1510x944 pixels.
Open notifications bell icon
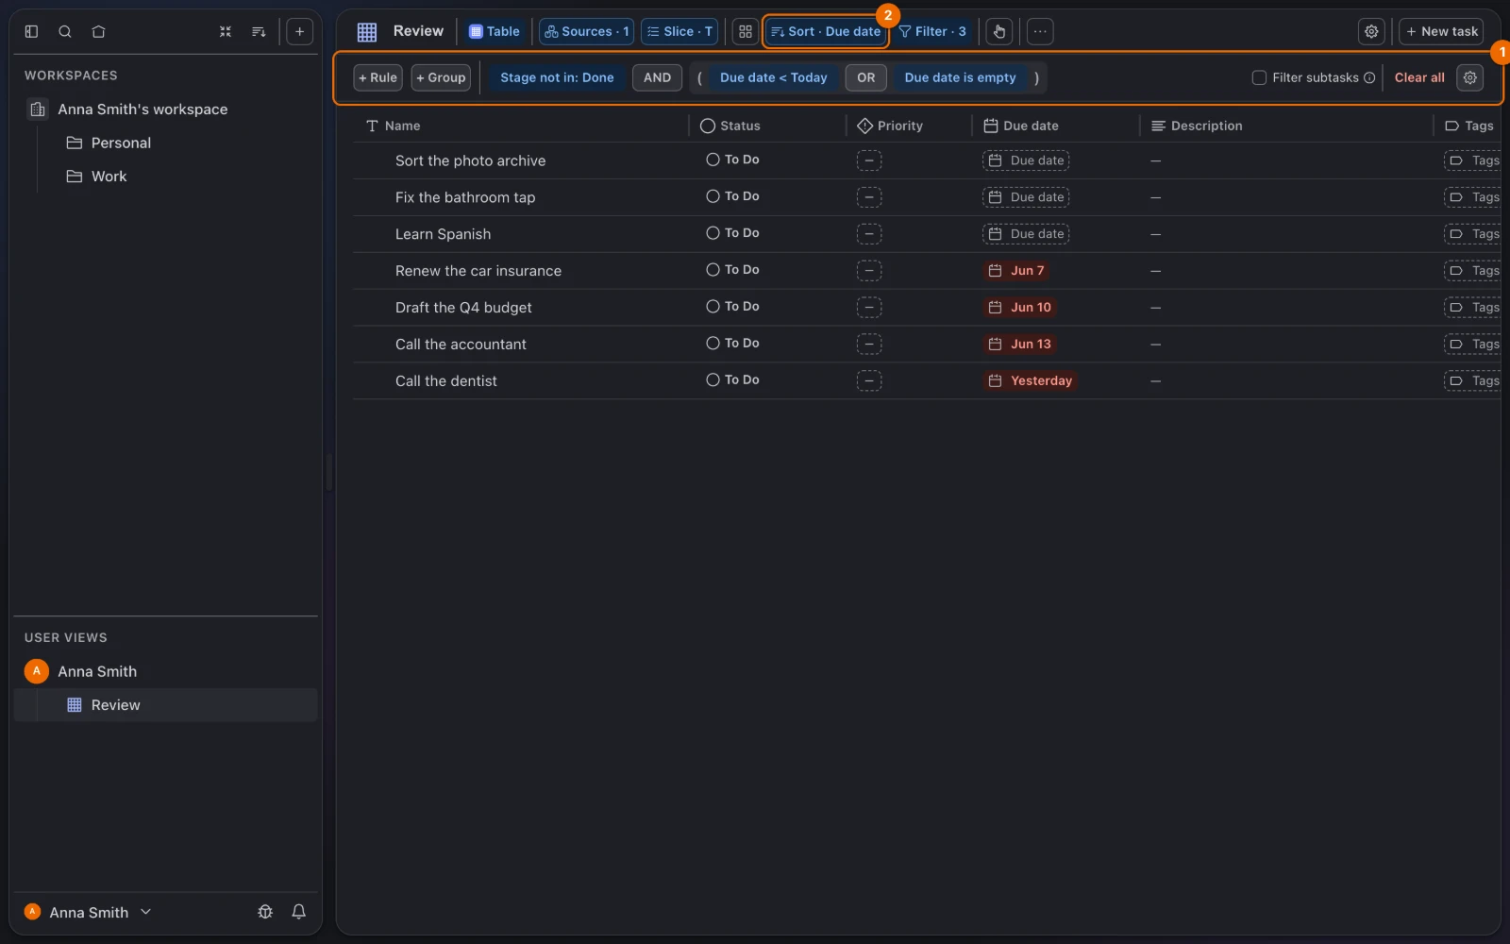pos(298,911)
